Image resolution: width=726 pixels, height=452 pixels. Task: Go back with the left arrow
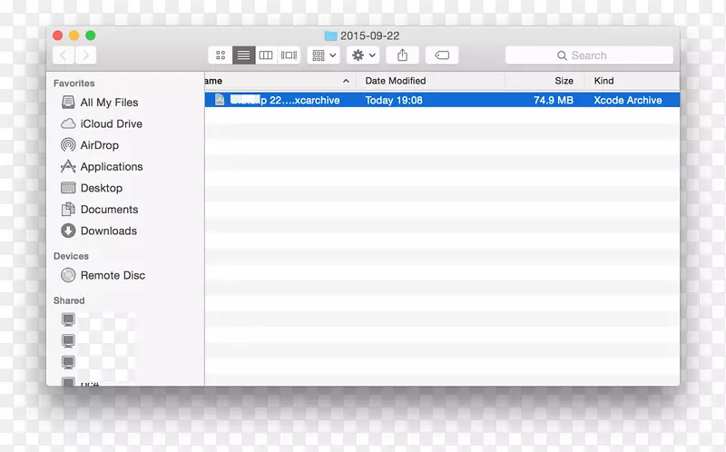pyautogui.click(x=64, y=55)
